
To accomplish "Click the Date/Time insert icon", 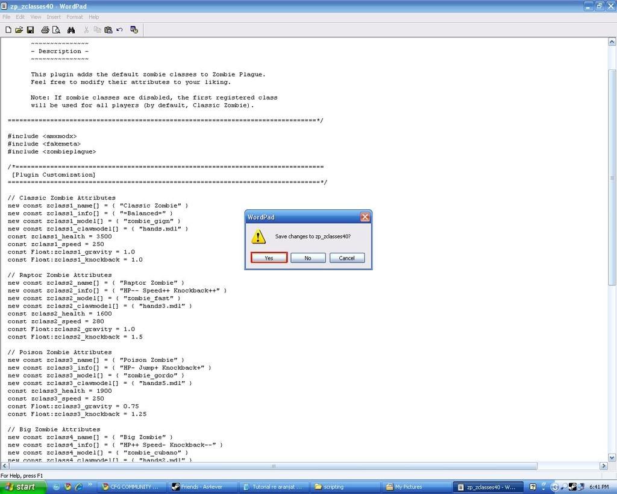I will [x=134, y=30].
